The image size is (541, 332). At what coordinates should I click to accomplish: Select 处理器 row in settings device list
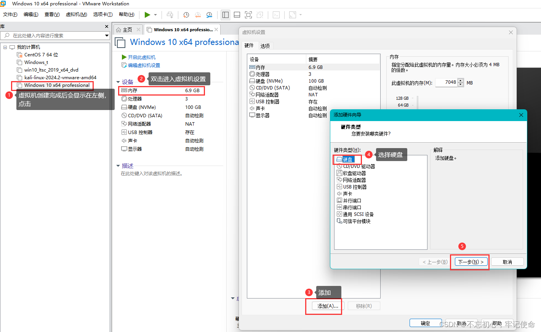click(x=314, y=74)
